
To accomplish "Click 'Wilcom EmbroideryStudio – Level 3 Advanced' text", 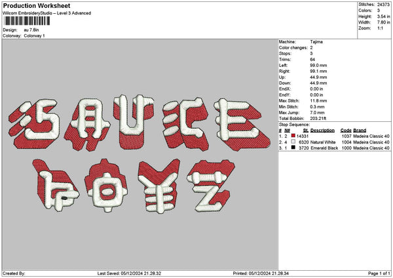I will pos(47,13).
